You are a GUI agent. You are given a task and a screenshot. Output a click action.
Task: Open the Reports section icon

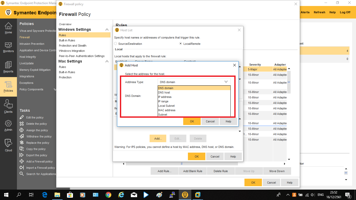click(8, 65)
